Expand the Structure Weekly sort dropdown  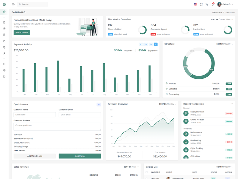[x=225, y=44]
